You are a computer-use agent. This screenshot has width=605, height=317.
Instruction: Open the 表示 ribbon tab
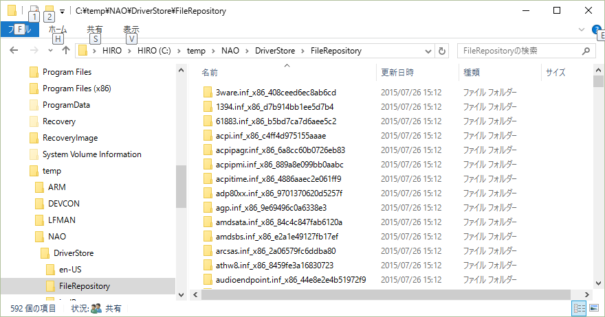(x=131, y=30)
